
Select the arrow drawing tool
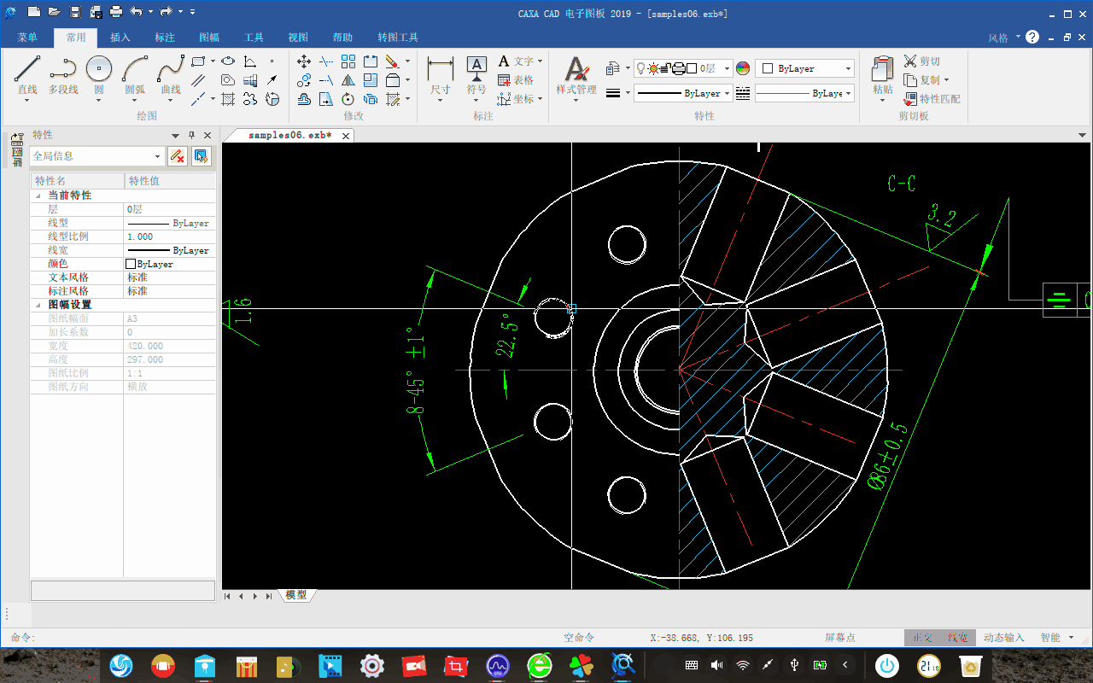tap(272, 80)
